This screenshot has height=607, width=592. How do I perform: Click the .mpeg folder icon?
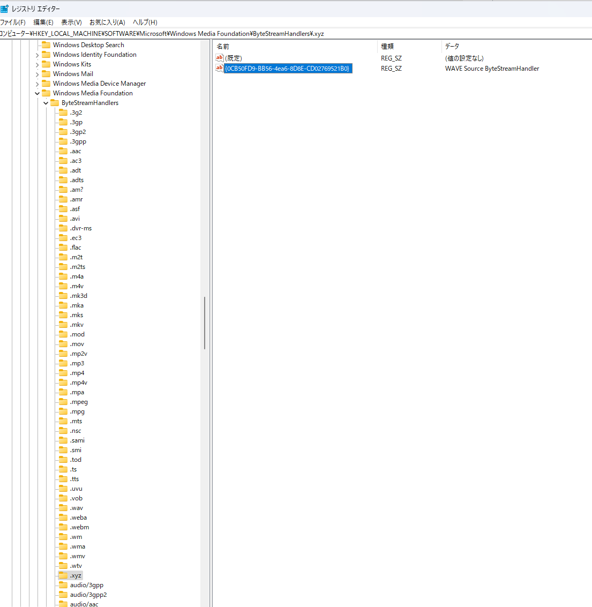click(x=63, y=402)
